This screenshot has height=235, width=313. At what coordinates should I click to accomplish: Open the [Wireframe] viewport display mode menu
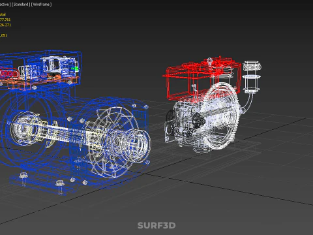click(x=41, y=5)
